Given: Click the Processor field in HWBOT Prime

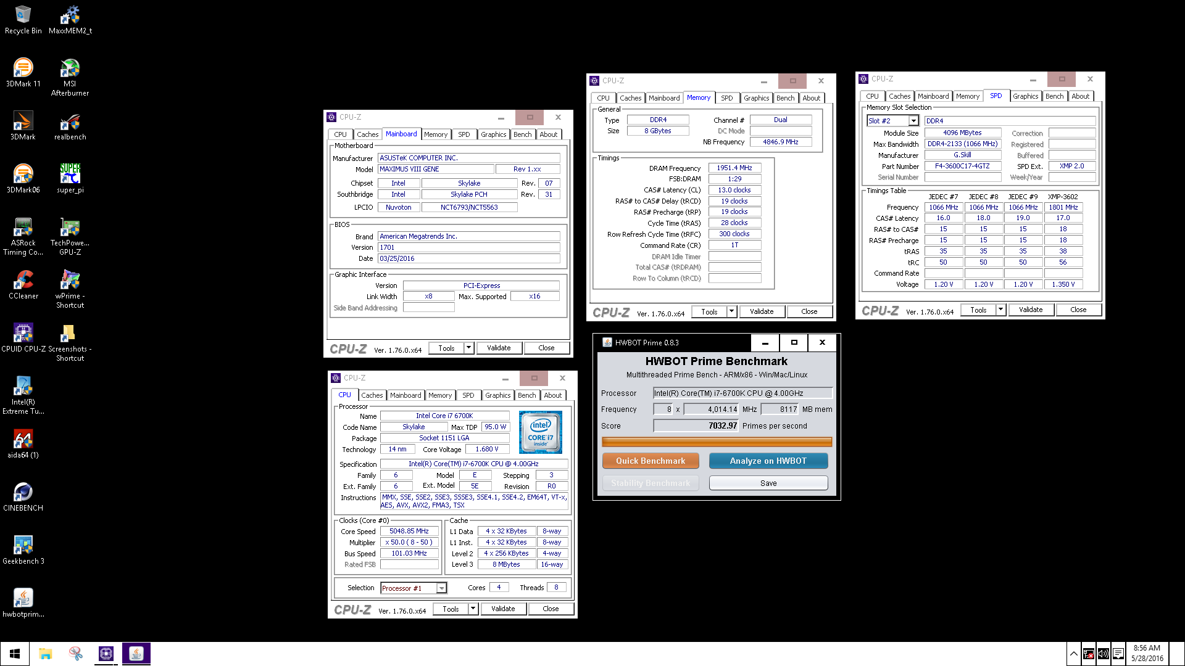Looking at the screenshot, I should pos(743,393).
